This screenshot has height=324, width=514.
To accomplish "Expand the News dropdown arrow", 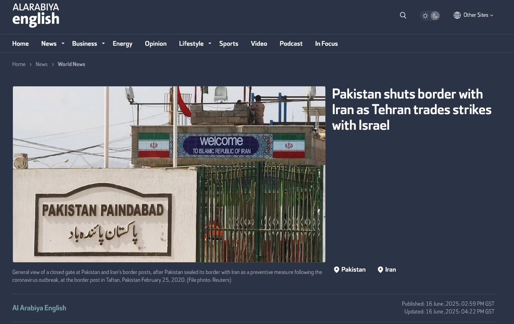I will coord(63,43).
